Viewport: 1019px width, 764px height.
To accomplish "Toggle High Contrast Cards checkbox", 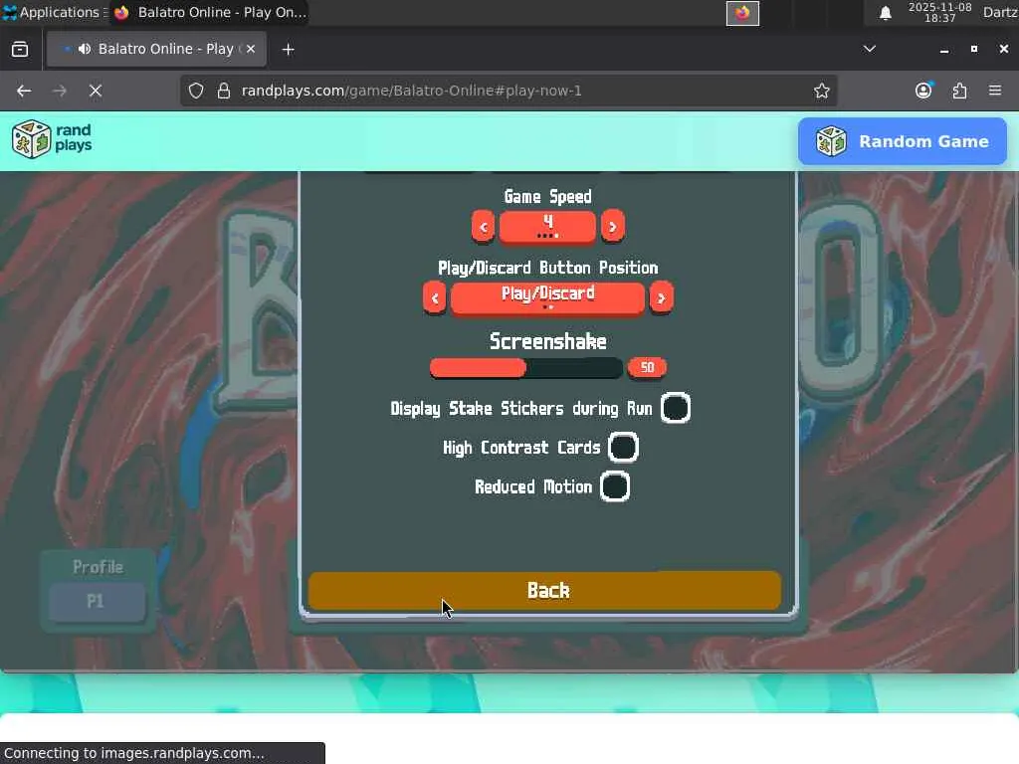I will 623,448.
